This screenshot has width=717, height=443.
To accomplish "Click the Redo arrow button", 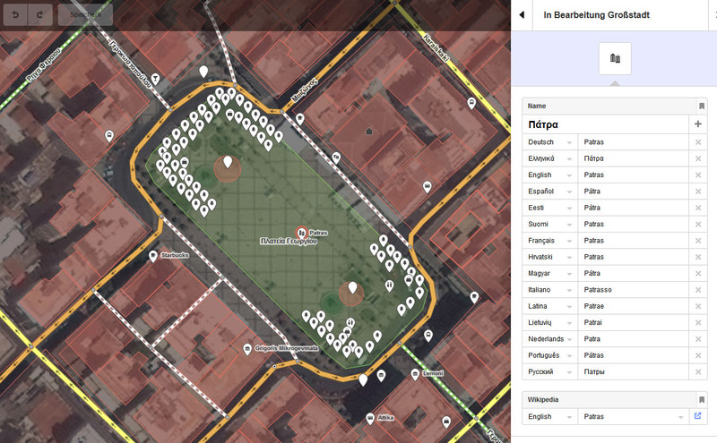I will click(39, 14).
